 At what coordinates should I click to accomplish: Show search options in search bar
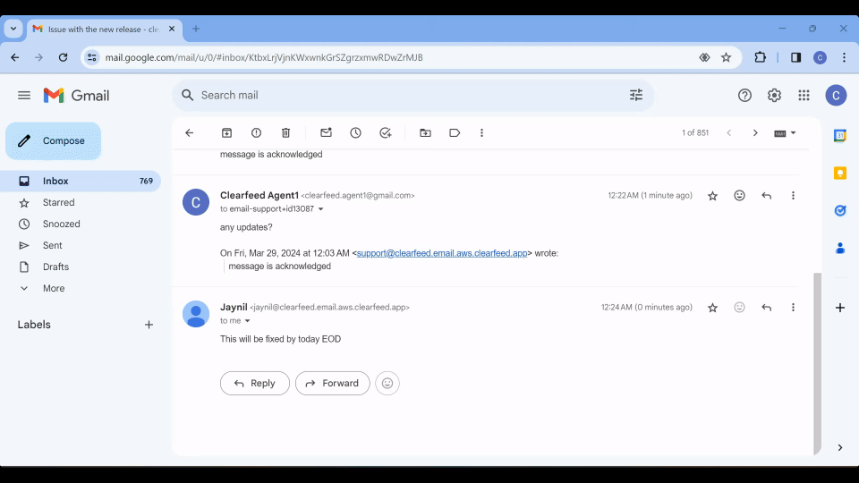(x=636, y=95)
